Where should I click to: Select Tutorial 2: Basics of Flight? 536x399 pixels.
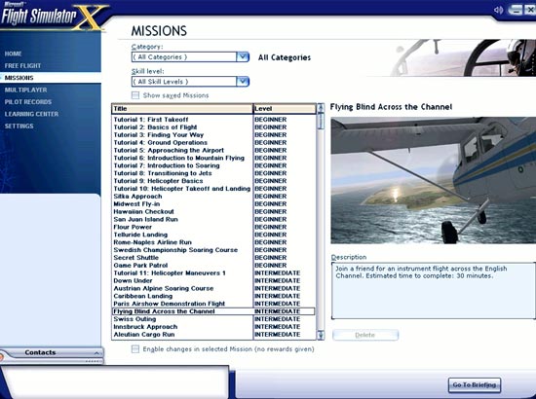pos(213,127)
